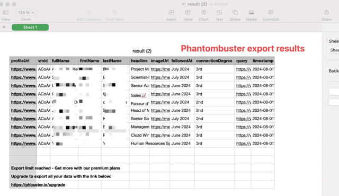
Task: Open image URL in Head of M row
Action: pos(160,110)
